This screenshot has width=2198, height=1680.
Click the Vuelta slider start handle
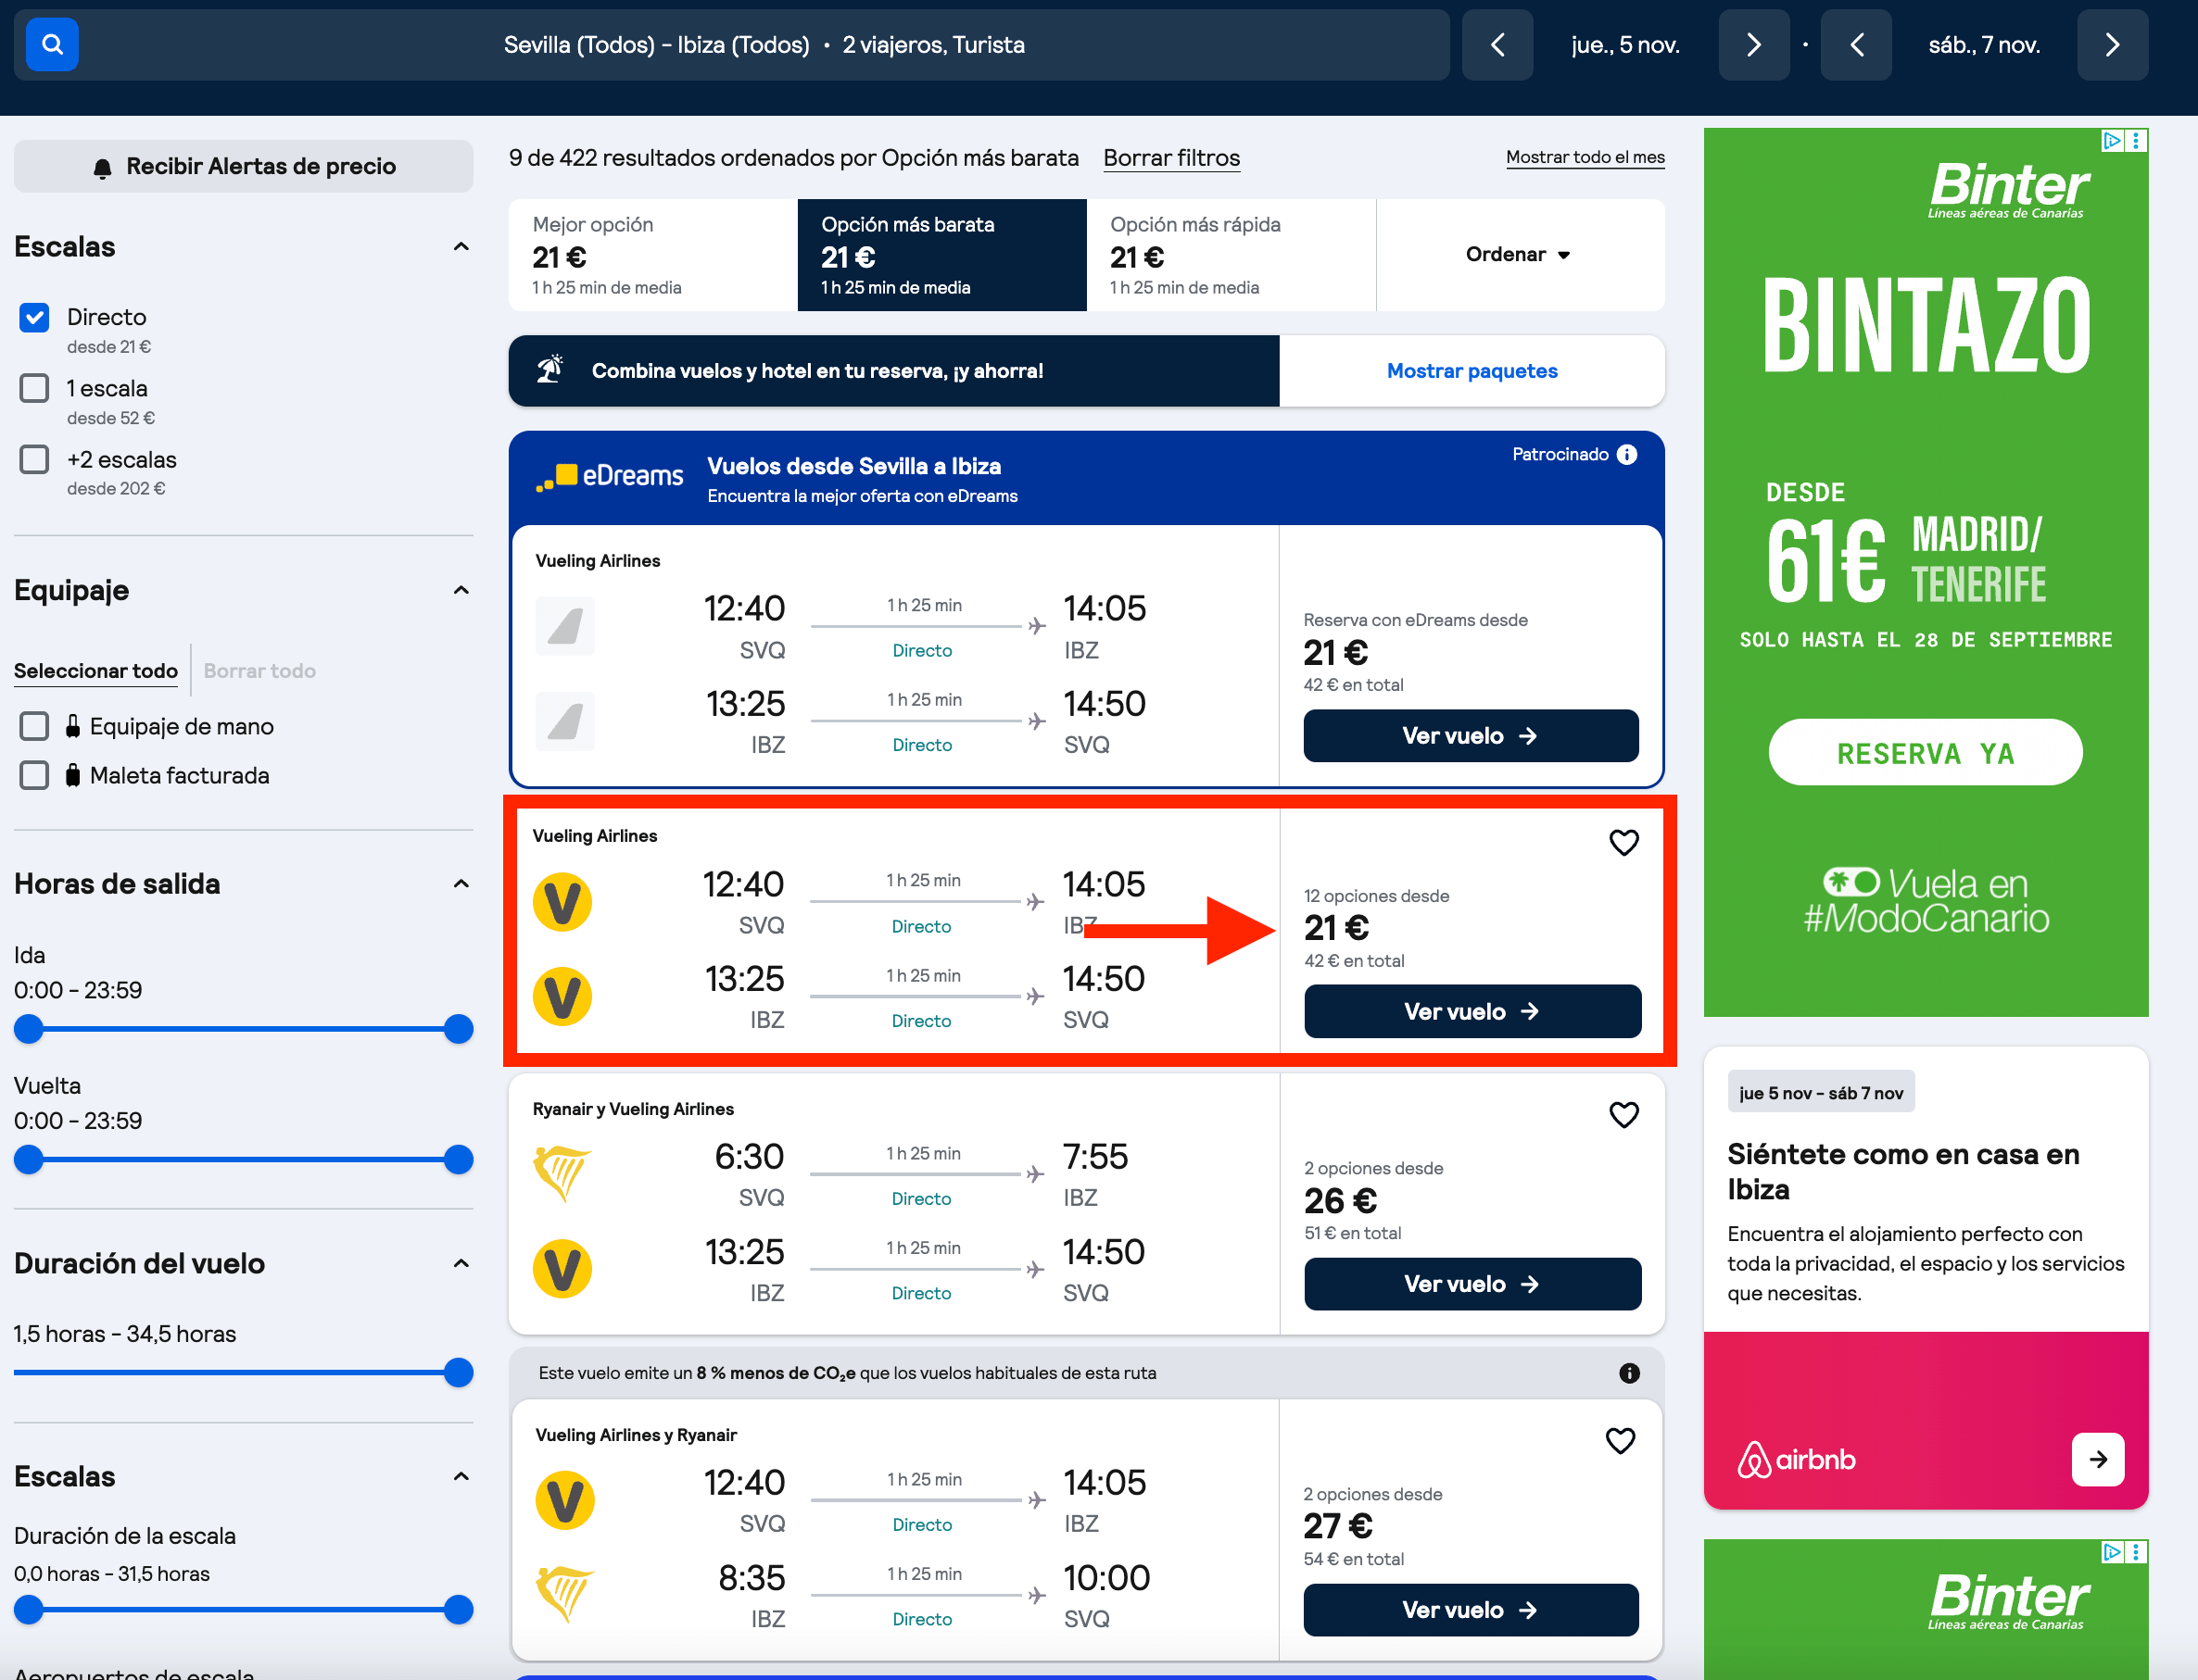coord(29,1160)
